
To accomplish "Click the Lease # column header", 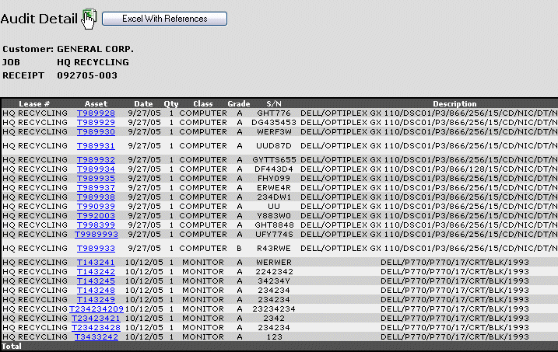I will click(x=34, y=103).
